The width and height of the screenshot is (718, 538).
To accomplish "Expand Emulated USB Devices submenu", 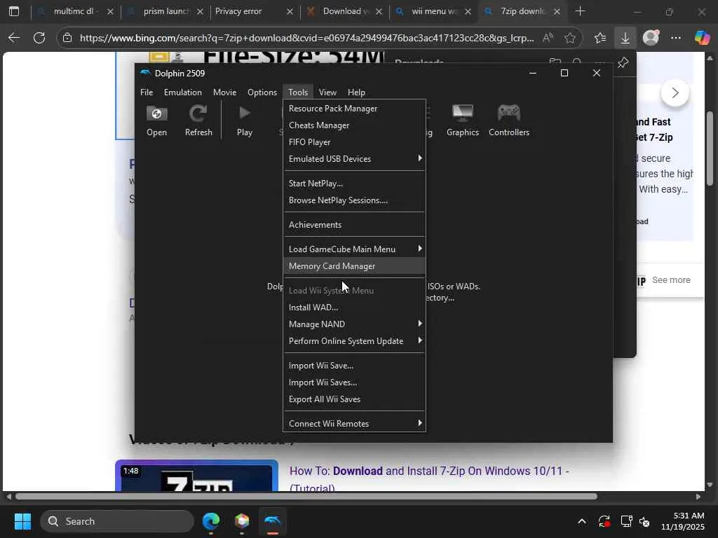I will (x=354, y=159).
